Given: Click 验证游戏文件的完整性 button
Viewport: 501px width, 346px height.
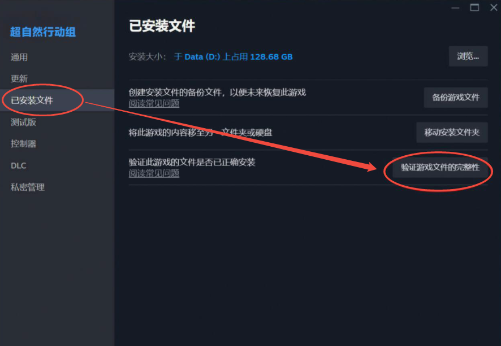Looking at the screenshot, I should (x=440, y=167).
